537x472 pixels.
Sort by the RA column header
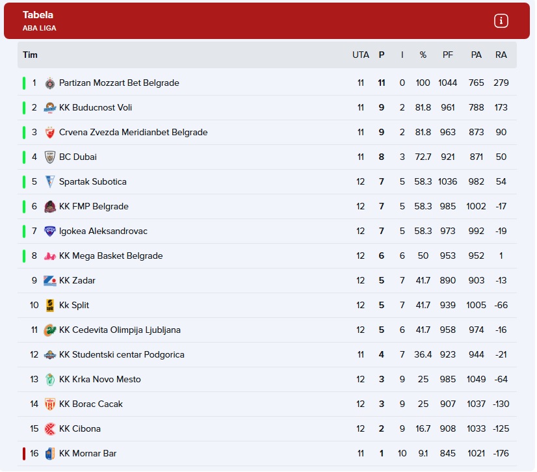[x=501, y=55]
